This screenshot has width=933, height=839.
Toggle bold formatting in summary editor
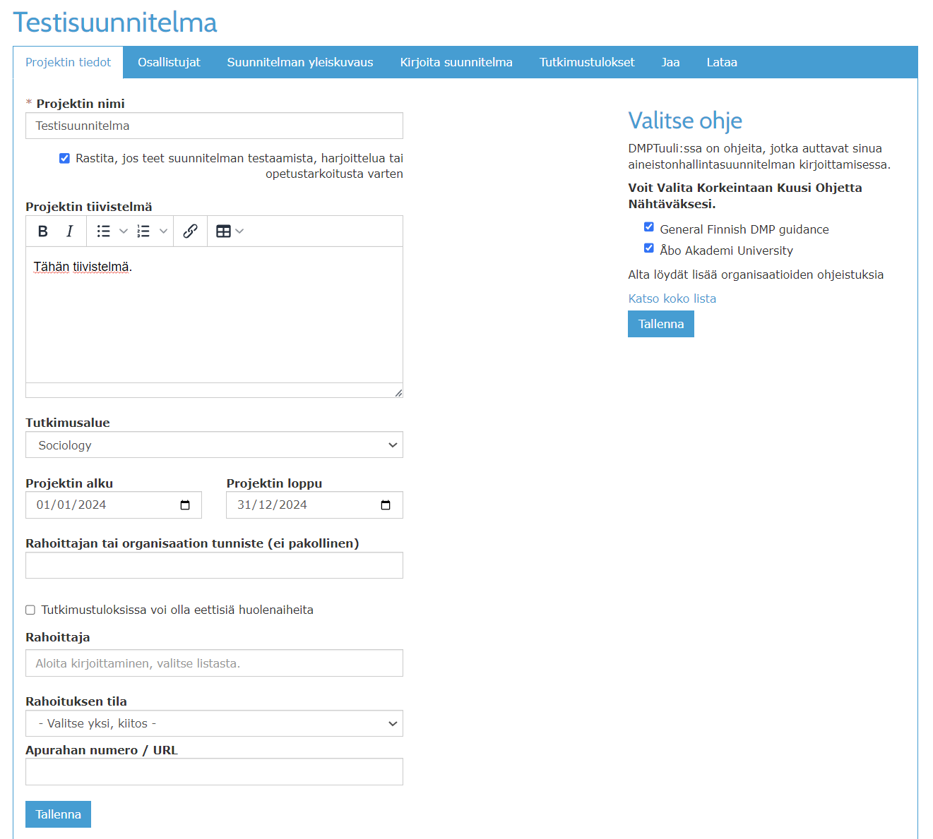(43, 231)
